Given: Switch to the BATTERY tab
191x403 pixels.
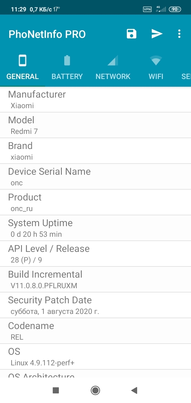Looking at the screenshot, I should coord(67,76).
